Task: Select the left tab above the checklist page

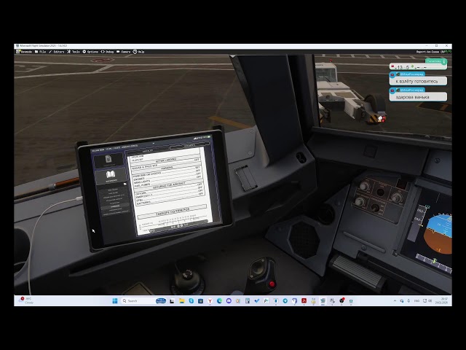Action: coord(148,151)
